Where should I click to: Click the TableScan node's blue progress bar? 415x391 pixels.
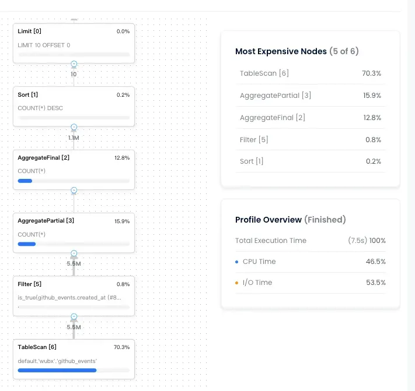click(57, 371)
